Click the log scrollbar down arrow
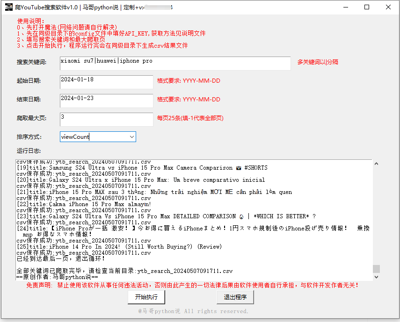 coord(376,277)
